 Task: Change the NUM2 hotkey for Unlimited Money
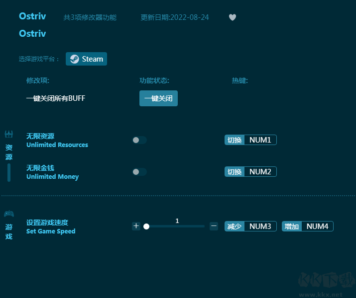260,172
